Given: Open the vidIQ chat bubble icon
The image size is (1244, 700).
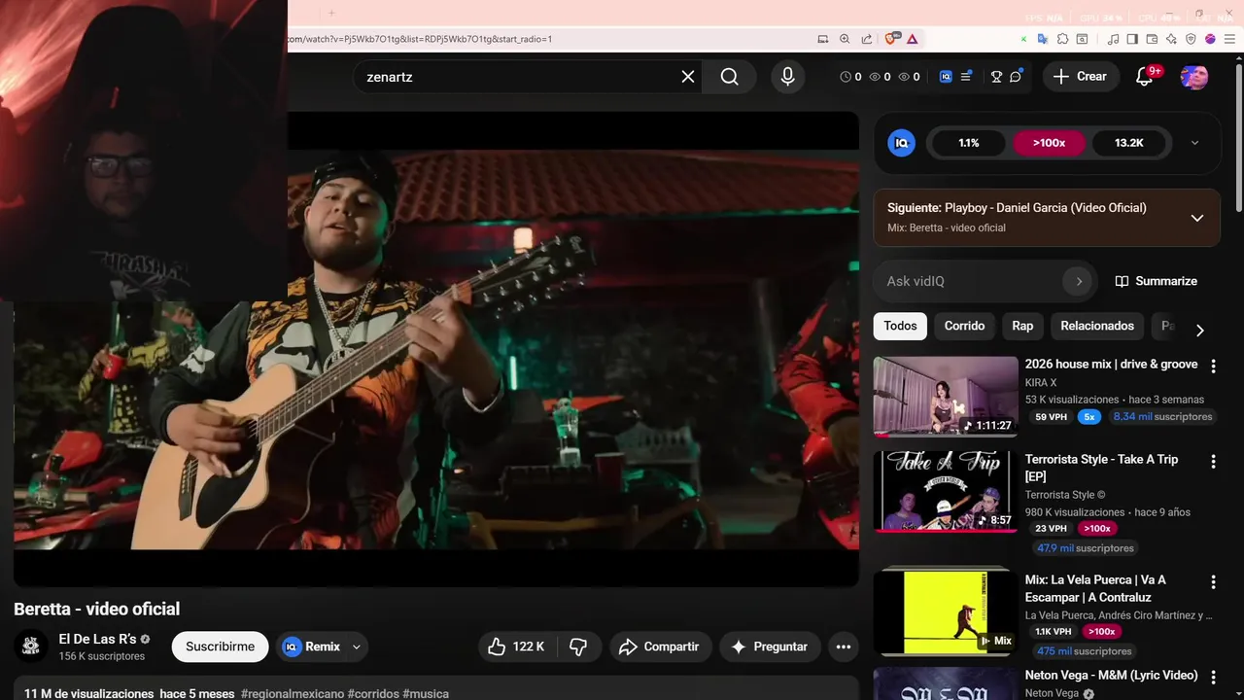Looking at the screenshot, I should (1016, 77).
